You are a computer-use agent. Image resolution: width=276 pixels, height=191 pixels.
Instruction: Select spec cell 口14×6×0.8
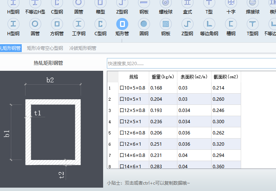point(133,155)
